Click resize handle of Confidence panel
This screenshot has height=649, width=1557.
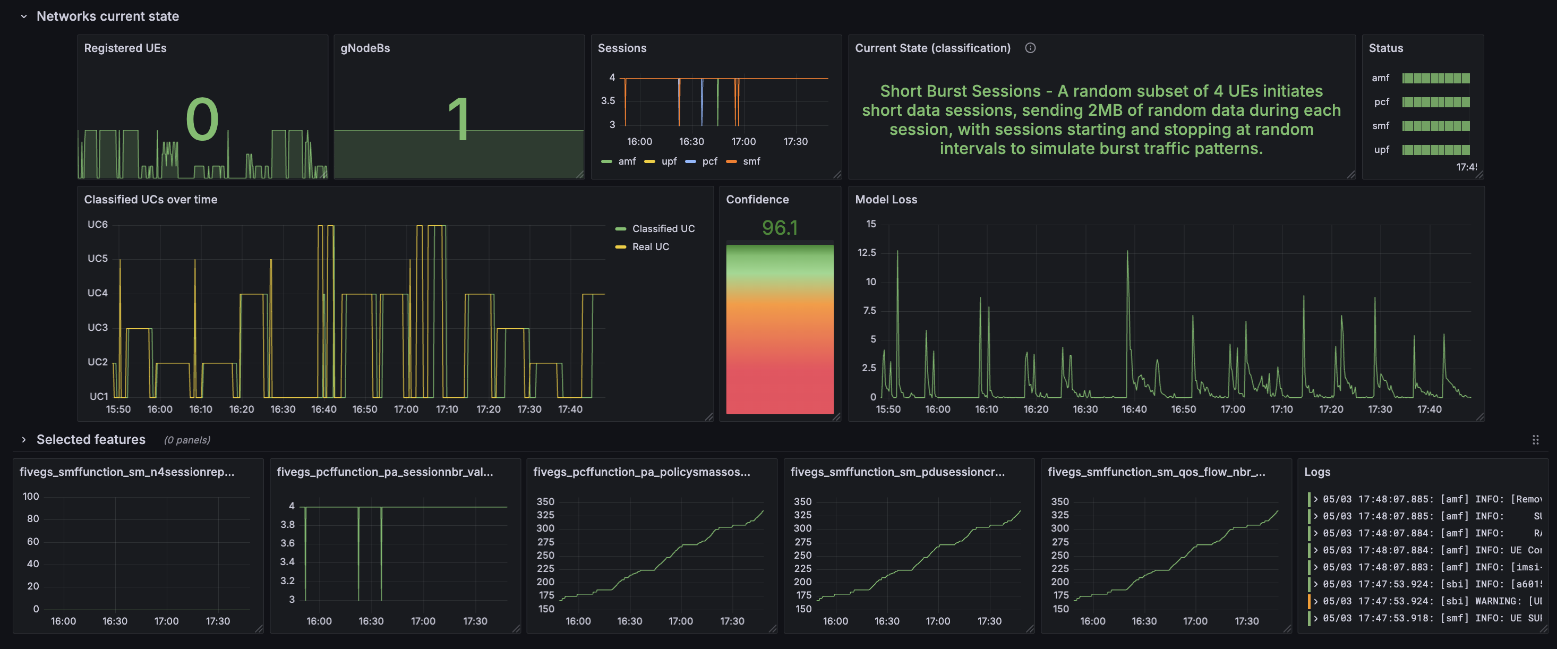[836, 417]
